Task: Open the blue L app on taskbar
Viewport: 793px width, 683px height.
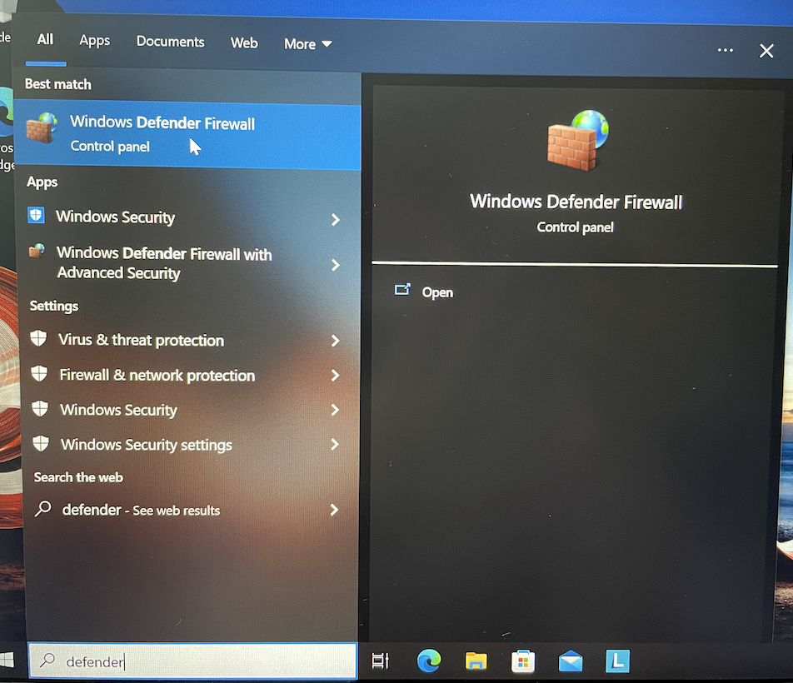Action: pyautogui.click(x=617, y=661)
